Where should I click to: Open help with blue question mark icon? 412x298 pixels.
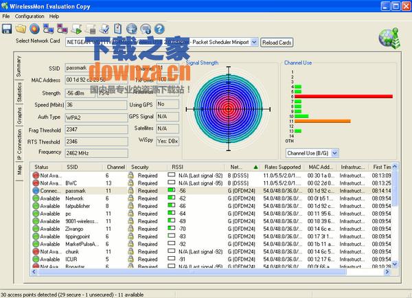coord(159,29)
